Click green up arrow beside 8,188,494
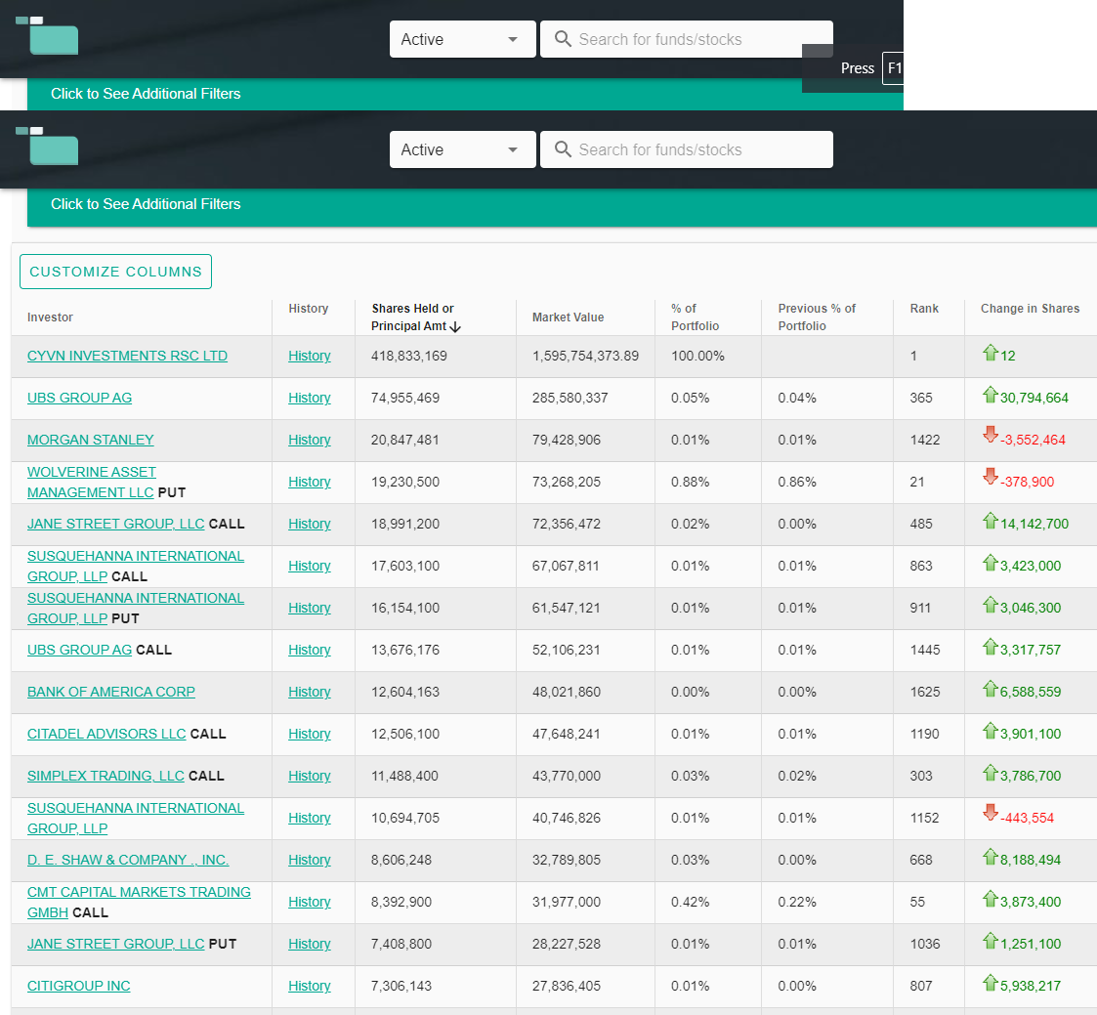This screenshot has width=1097, height=1015. (x=990, y=856)
